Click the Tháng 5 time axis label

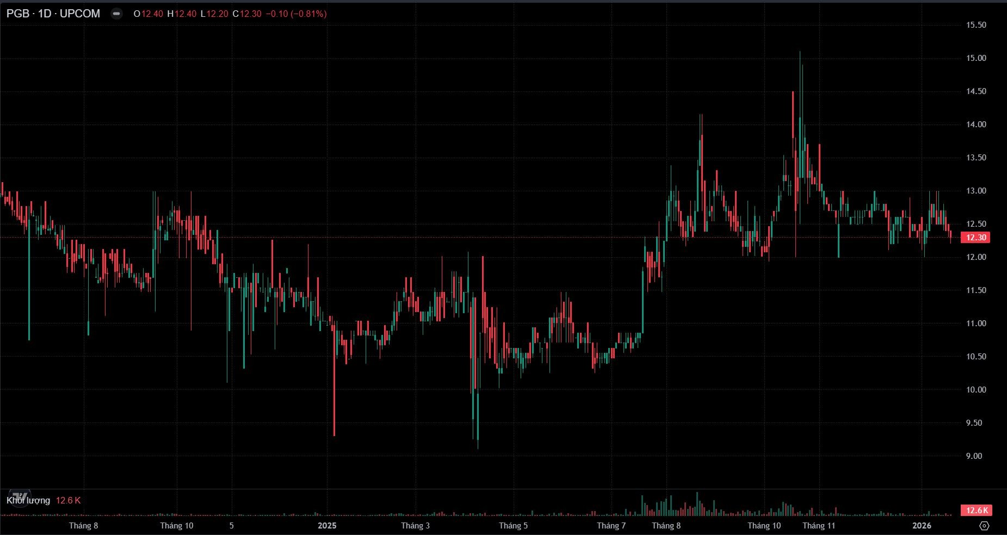(x=513, y=526)
